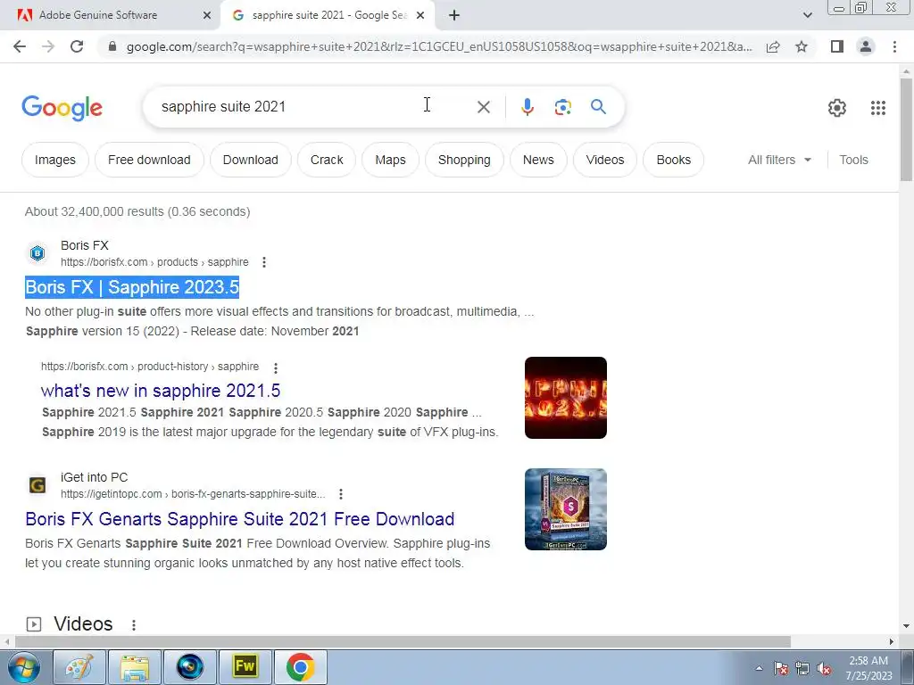View site info via the lock icon
The height and width of the screenshot is (685, 914).
(112, 46)
